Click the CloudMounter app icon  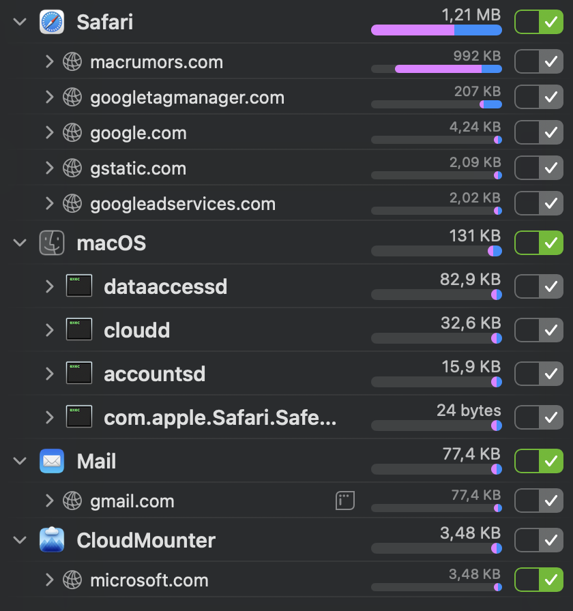tap(52, 540)
